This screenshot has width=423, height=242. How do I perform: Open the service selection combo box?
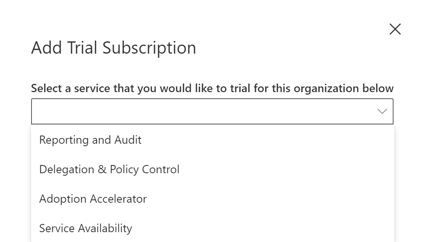(212, 111)
